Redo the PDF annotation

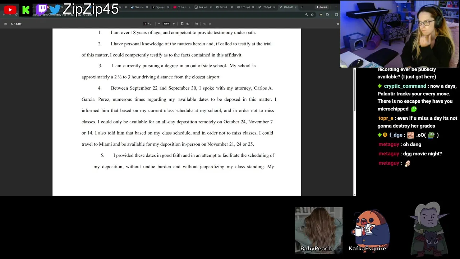point(210,24)
